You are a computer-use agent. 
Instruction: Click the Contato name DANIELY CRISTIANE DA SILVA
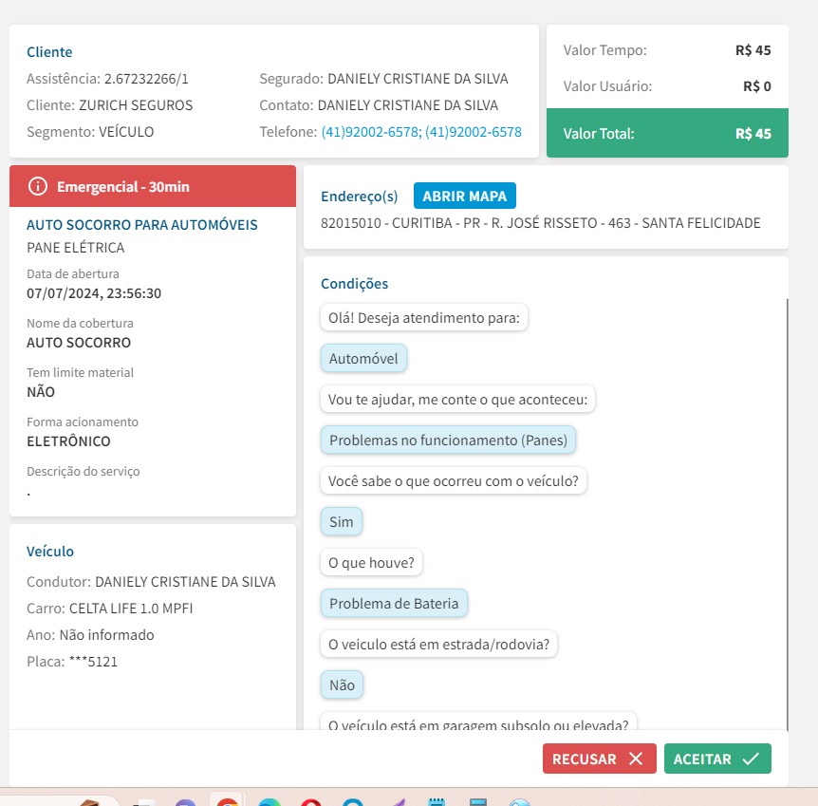coord(407,105)
